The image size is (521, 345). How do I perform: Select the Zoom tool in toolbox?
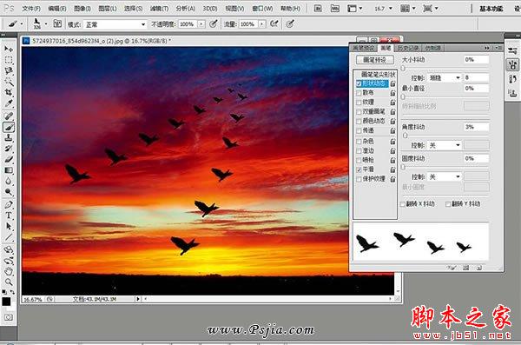pyautogui.click(x=9, y=282)
